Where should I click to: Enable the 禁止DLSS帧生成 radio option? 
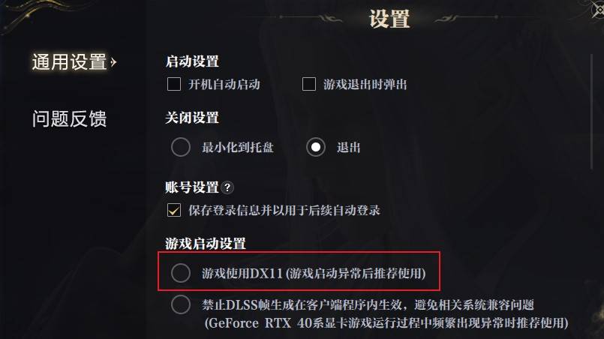(x=181, y=304)
